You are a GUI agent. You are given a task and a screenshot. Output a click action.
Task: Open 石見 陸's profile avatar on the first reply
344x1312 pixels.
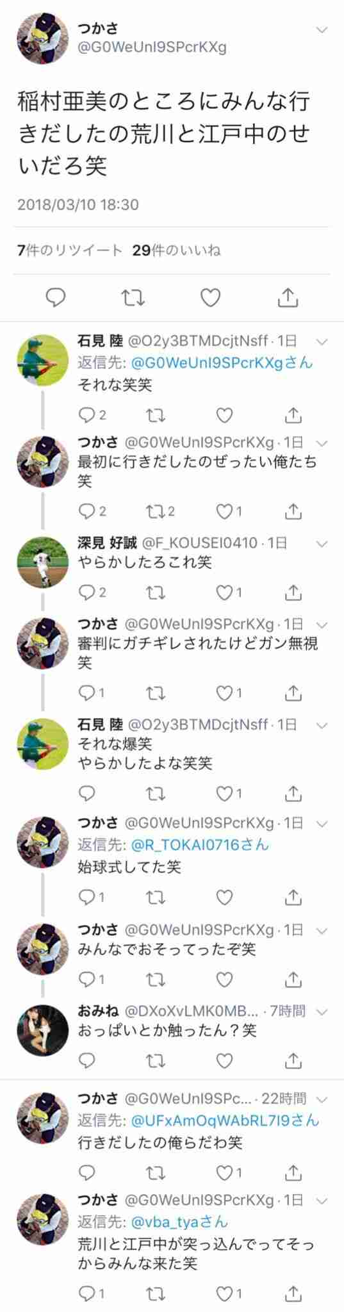pyautogui.click(x=42, y=361)
